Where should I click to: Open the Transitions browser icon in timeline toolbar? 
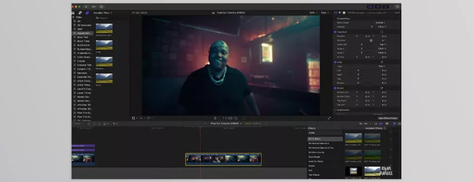(x=399, y=123)
